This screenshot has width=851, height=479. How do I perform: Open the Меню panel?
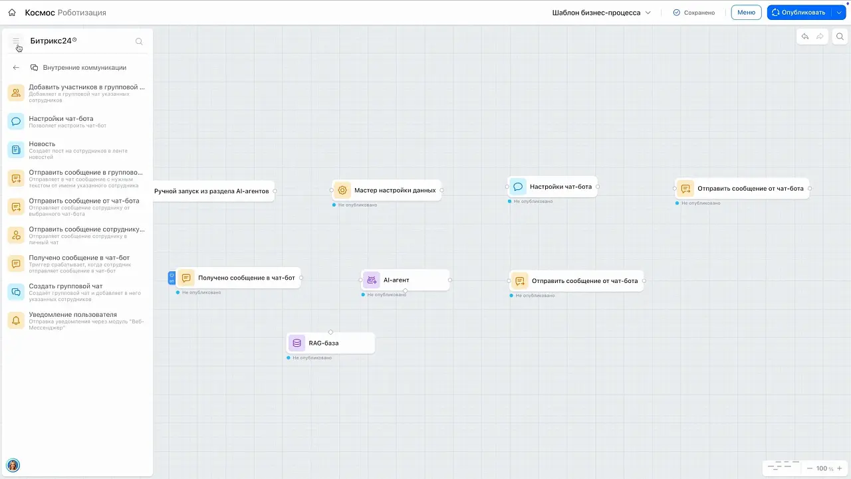pyautogui.click(x=746, y=12)
